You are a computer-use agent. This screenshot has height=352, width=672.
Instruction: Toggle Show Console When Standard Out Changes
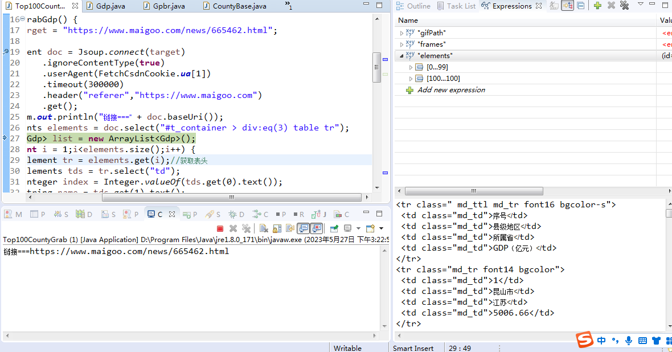304,228
